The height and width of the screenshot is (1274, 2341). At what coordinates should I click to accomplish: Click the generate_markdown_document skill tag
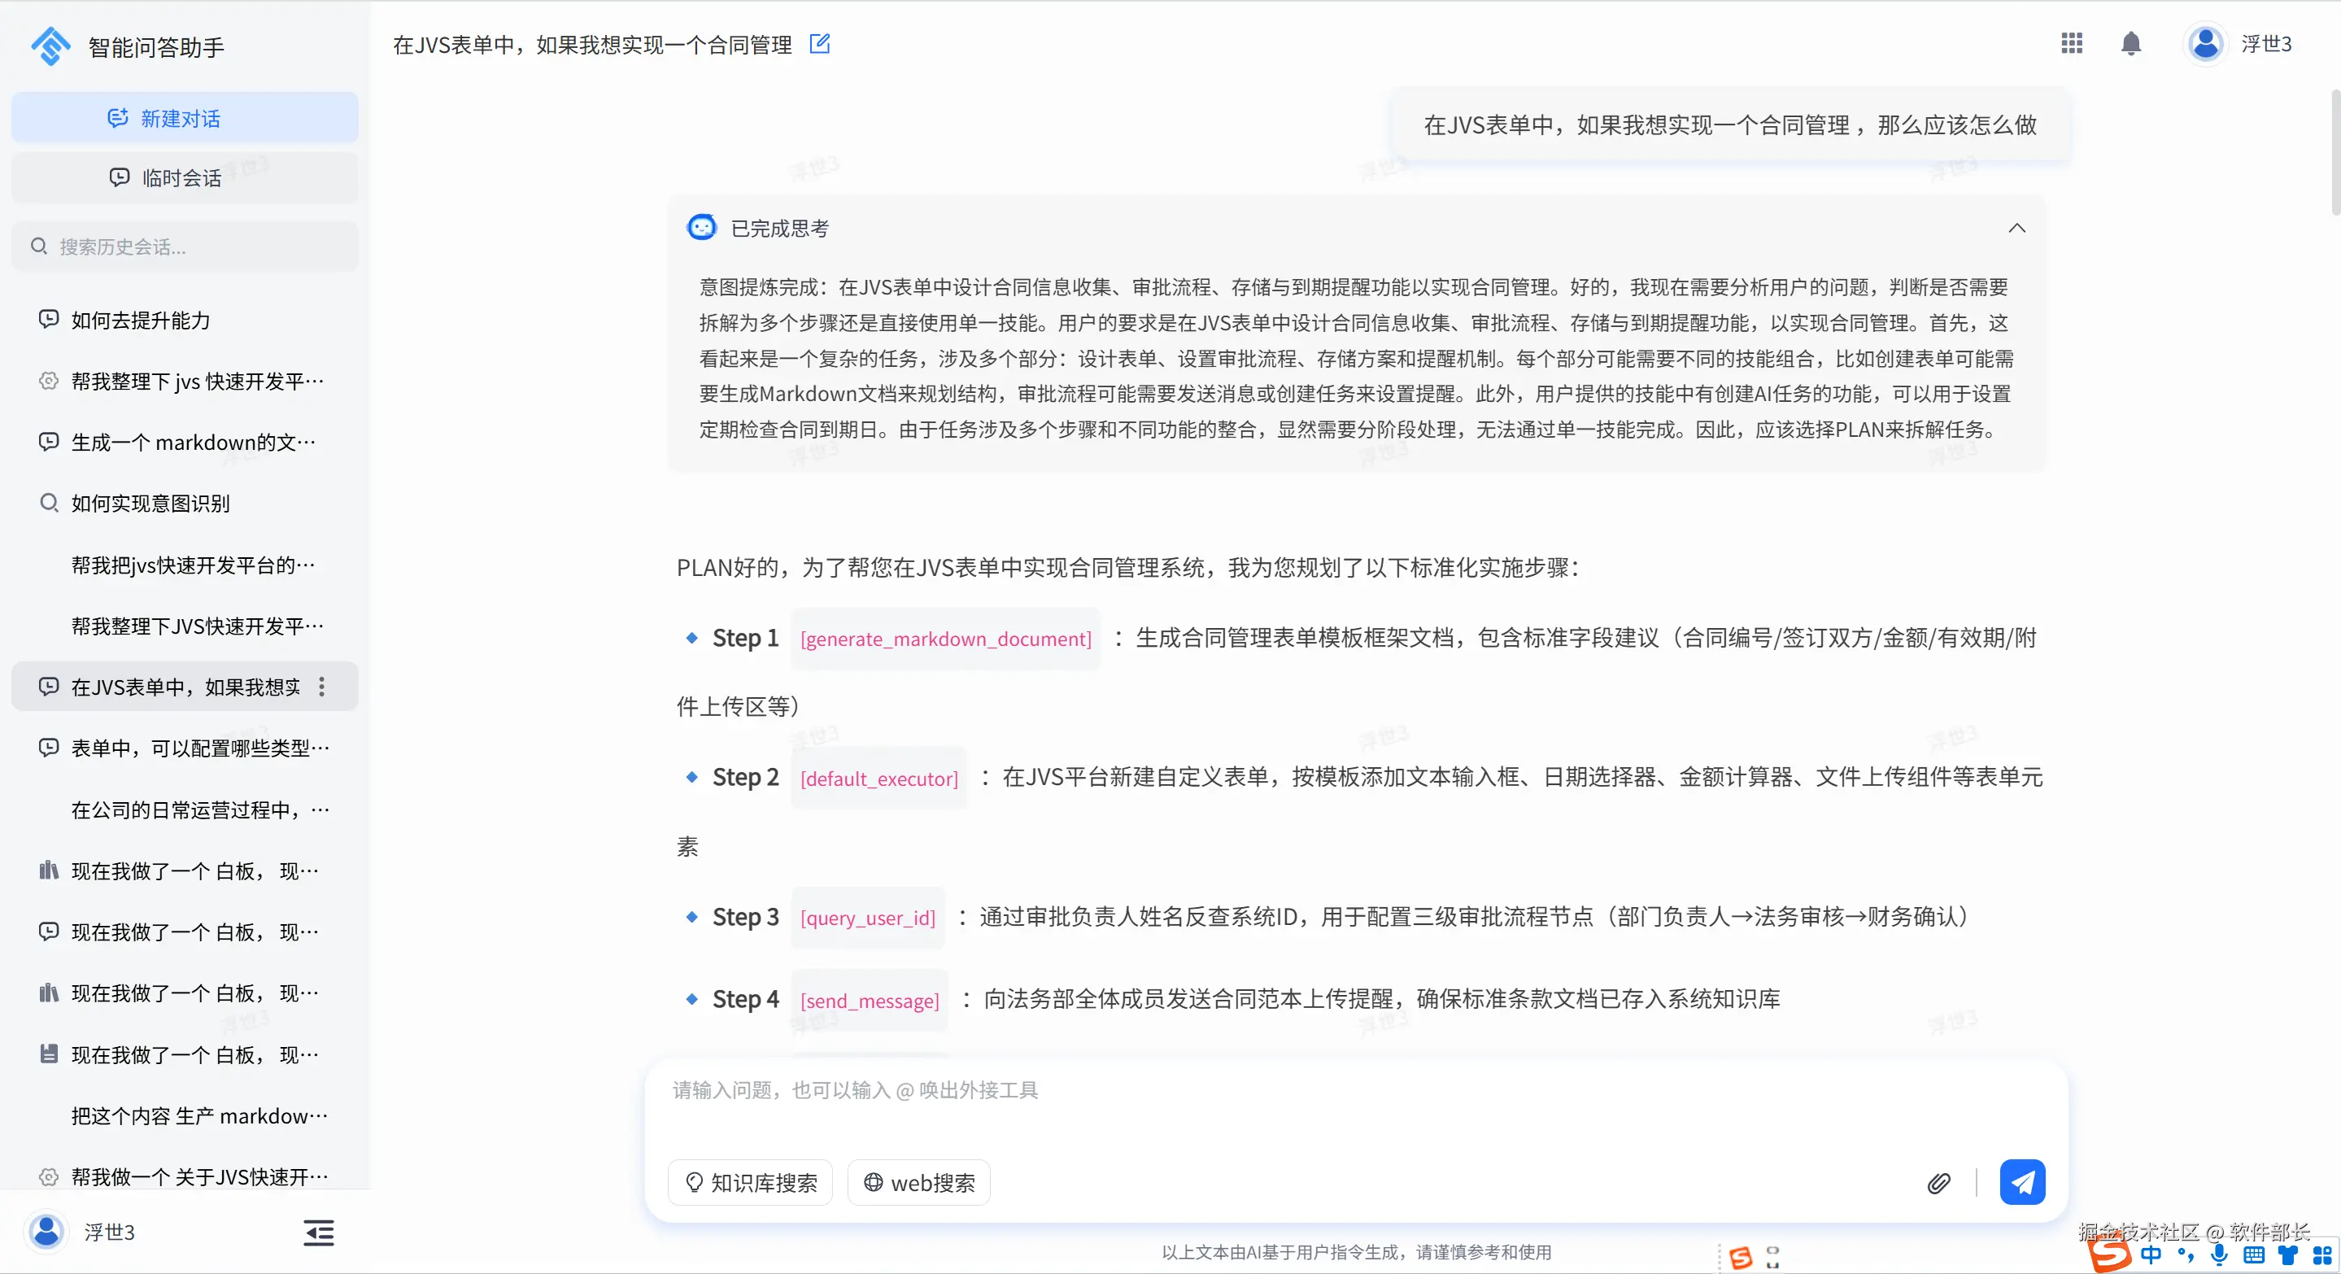click(945, 639)
